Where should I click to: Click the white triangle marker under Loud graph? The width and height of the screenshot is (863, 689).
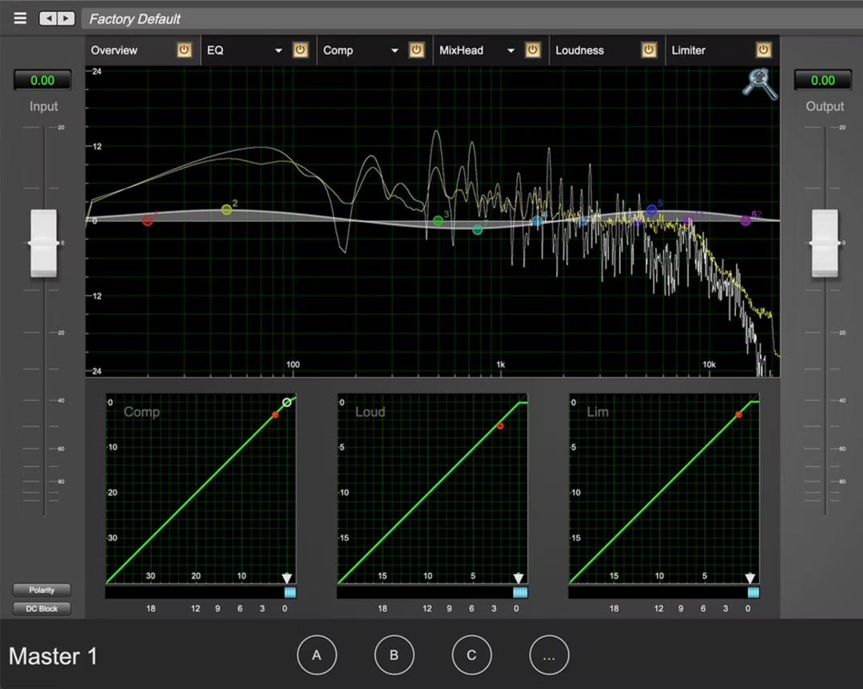(519, 578)
